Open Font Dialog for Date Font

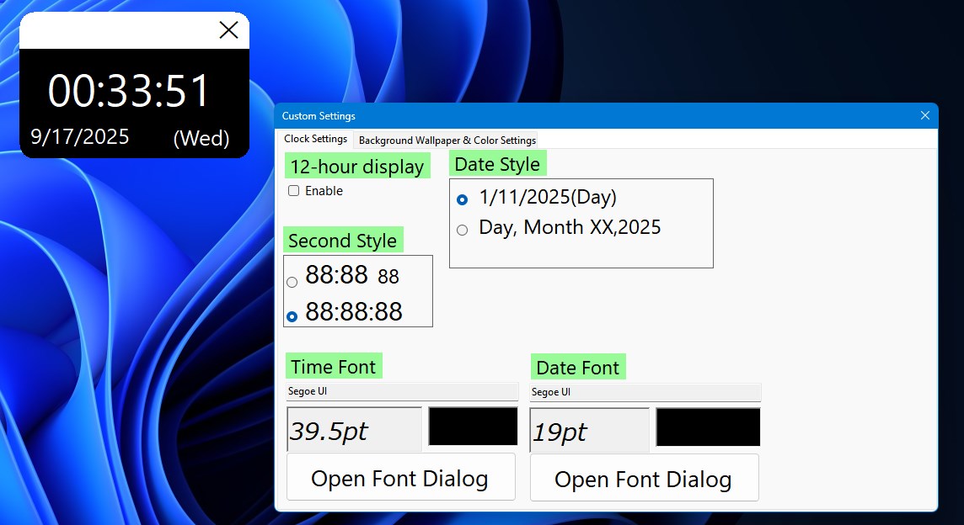click(x=644, y=478)
